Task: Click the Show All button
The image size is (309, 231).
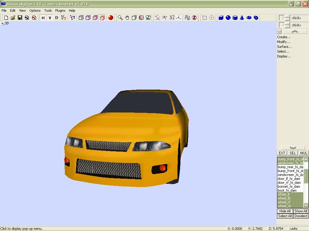Action: click(x=301, y=211)
